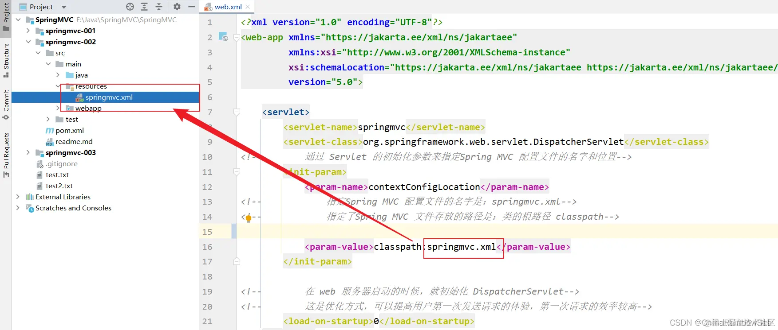Toggle fold end marker at line 17
The width and height of the screenshot is (778, 330).
tap(237, 261)
